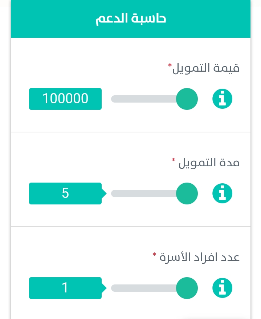Select the family members field showing 1
This screenshot has width=261, height=319.
pyautogui.click(x=65, y=288)
